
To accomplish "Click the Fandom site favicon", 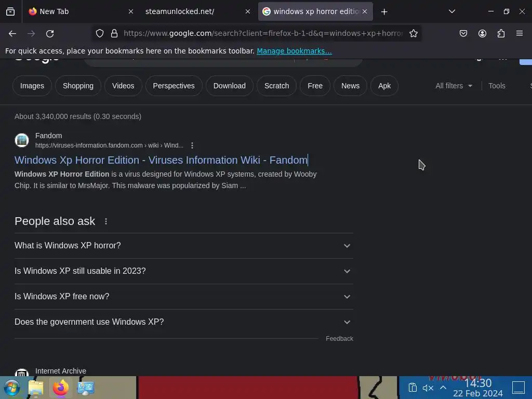I will pyautogui.click(x=22, y=140).
